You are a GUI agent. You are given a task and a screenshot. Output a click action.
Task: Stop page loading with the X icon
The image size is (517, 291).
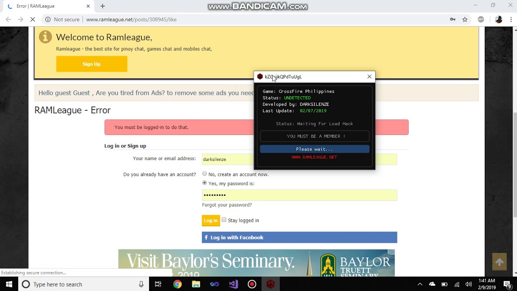point(33,19)
